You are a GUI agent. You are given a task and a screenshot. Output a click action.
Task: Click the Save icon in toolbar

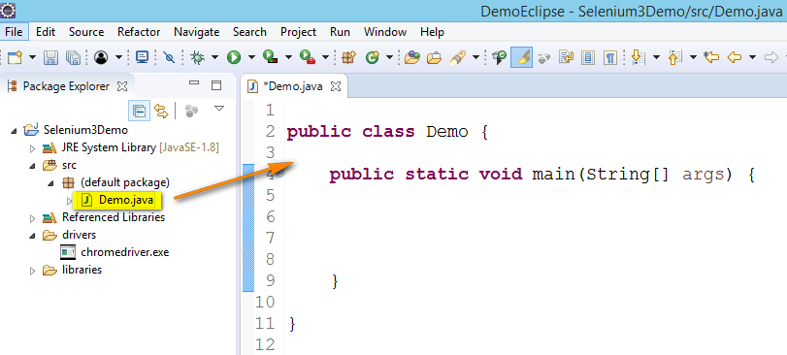click(50, 57)
